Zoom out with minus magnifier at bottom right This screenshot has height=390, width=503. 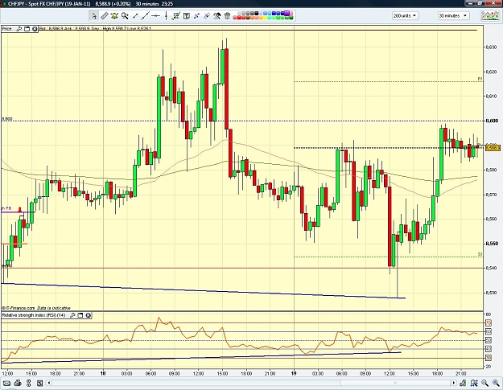click(x=484, y=383)
